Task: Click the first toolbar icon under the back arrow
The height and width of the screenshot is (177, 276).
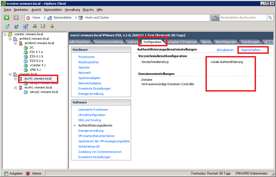Action: click(7, 27)
